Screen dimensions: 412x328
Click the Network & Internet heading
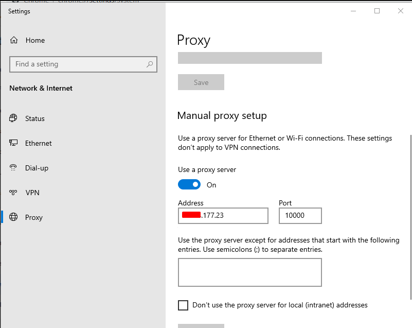(x=41, y=89)
